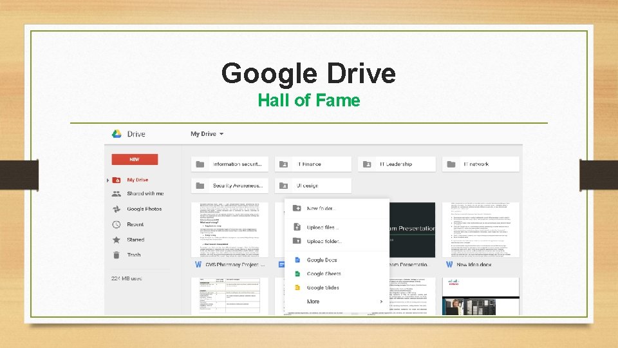Click the green Google Sheets icon
The image size is (618, 348).
(x=297, y=273)
